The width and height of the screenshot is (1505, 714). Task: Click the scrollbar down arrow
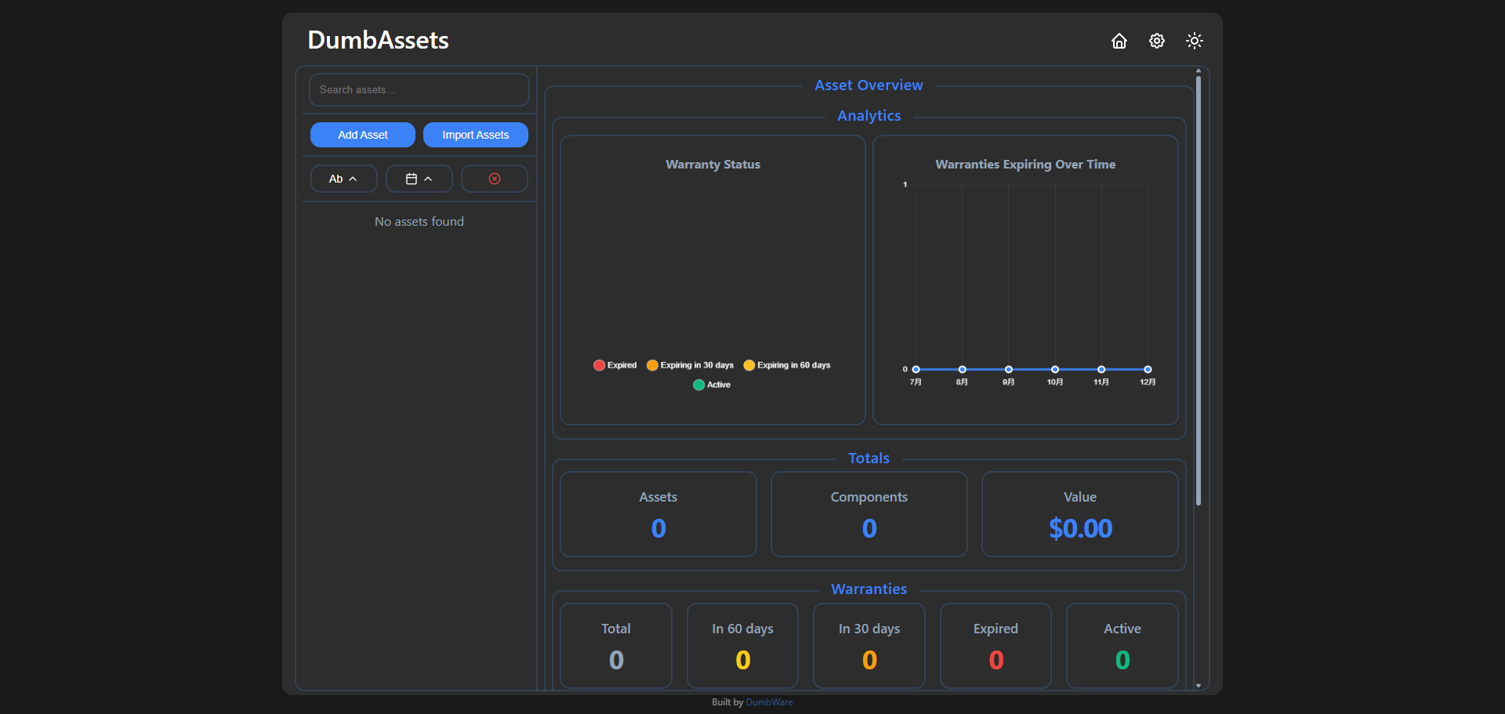[x=1199, y=686]
